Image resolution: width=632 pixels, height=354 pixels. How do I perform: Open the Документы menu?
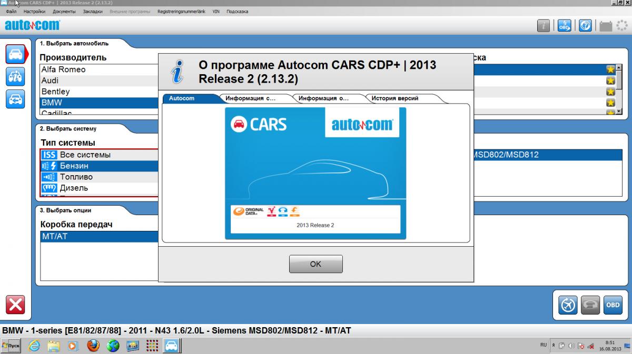click(64, 12)
